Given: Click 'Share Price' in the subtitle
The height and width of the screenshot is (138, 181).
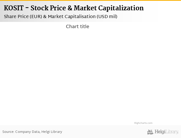Looking at the screenshot, I should click(16, 17).
